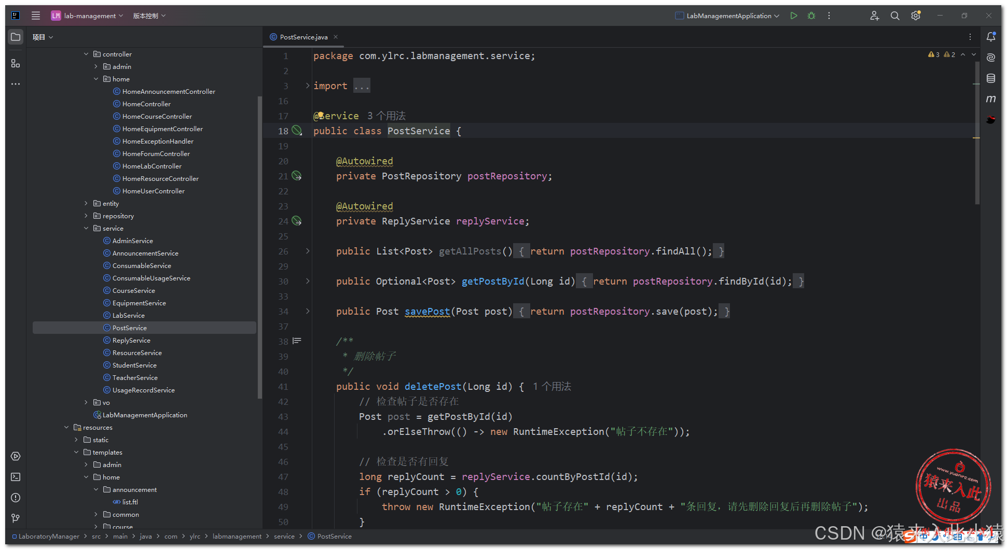
Task: Open the main hamburger menu
Action: (36, 16)
